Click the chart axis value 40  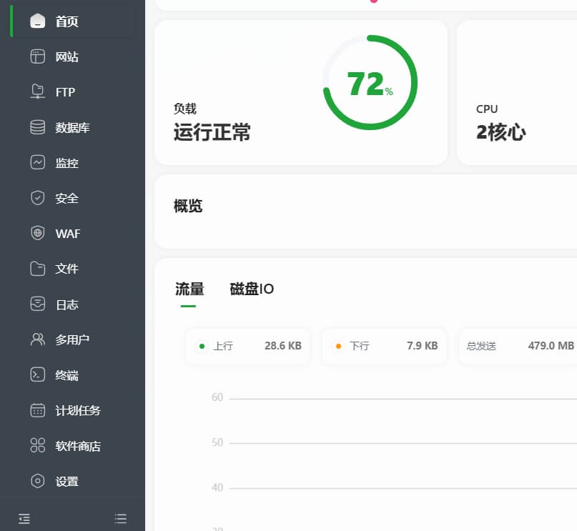pyautogui.click(x=217, y=487)
